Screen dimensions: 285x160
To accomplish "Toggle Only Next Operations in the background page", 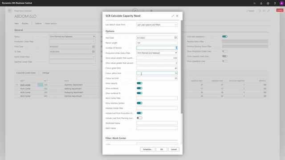I will point(224,36).
